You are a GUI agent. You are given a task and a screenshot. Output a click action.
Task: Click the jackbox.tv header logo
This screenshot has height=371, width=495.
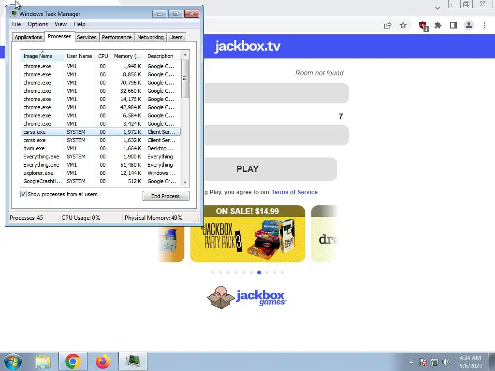[x=247, y=46]
